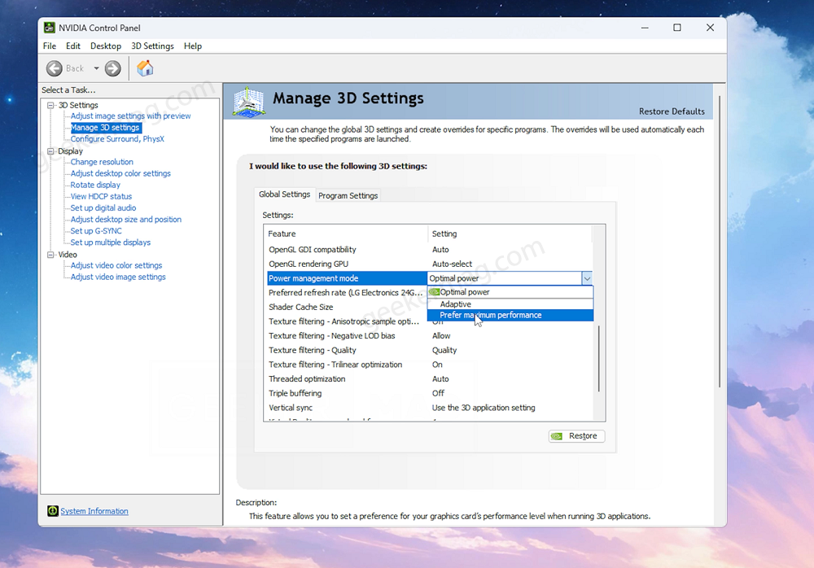Select the OpenGL rendering GPU row
The height and width of the screenshot is (568, 814).
(430, 264)
